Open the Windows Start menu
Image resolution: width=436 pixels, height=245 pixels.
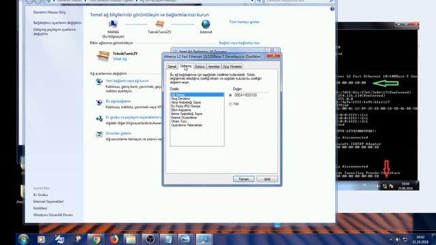pyautogui.click(x=23, y=239)
